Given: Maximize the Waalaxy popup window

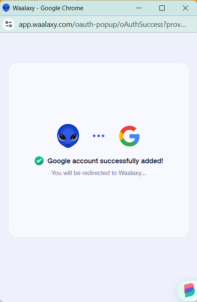Looking at the screenshot, I should click(x=162, y=8).
